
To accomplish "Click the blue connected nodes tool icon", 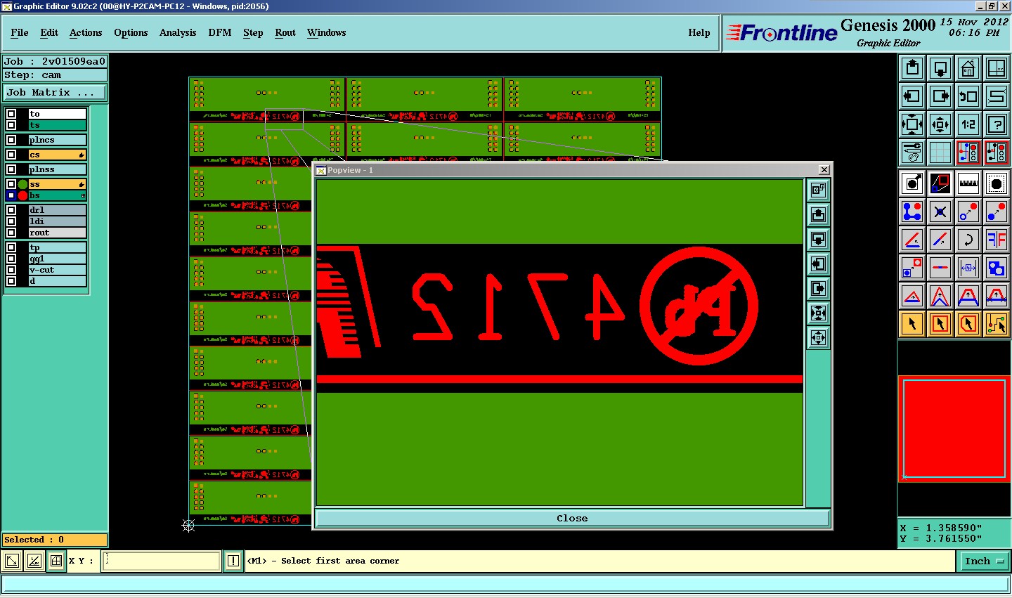I will 912,212.
